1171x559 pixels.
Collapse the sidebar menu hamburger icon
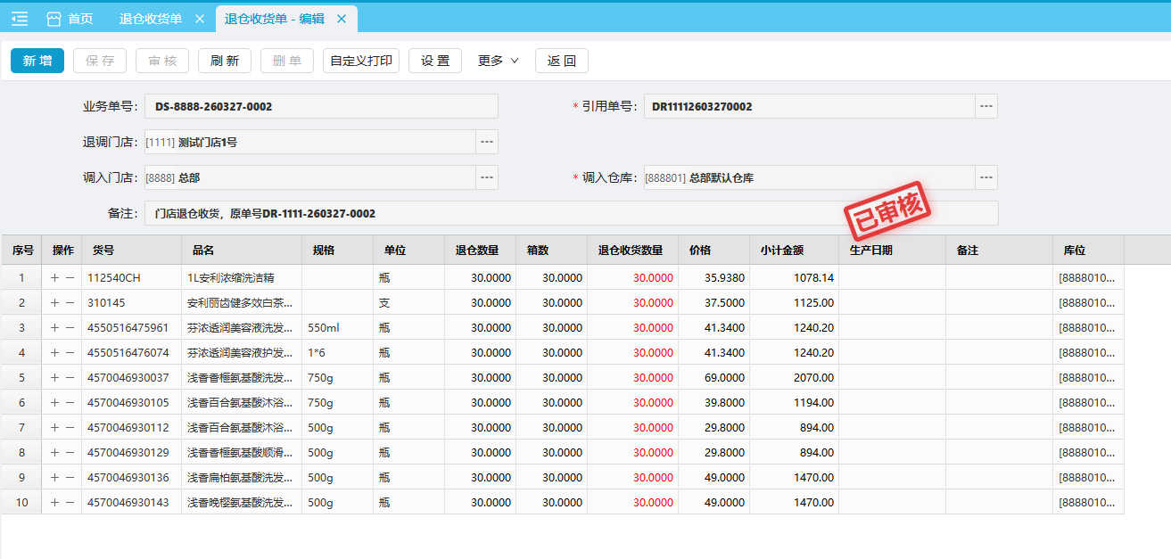[x=20, y=19]
